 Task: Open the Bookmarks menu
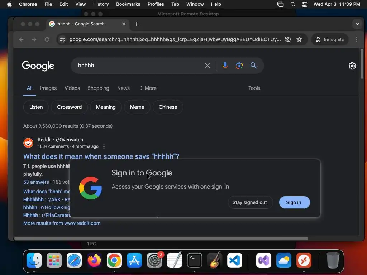point(128,4)
